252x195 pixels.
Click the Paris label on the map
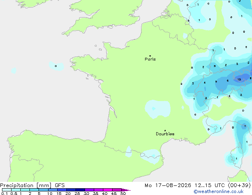point(150,59)
